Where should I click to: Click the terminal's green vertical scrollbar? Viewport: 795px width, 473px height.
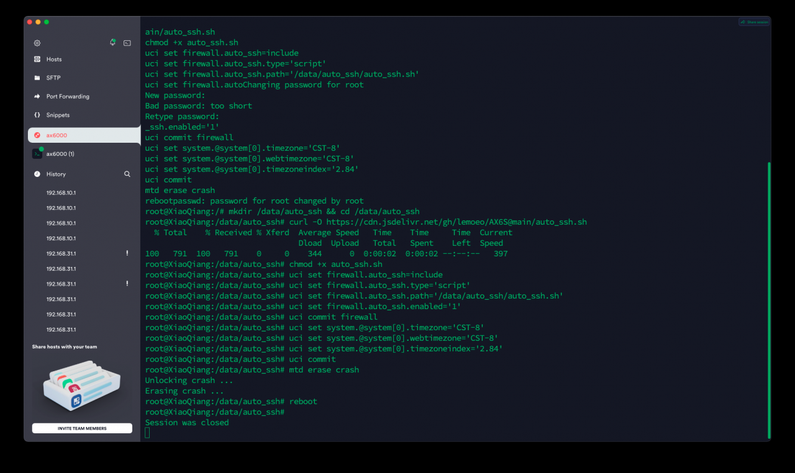769,300
